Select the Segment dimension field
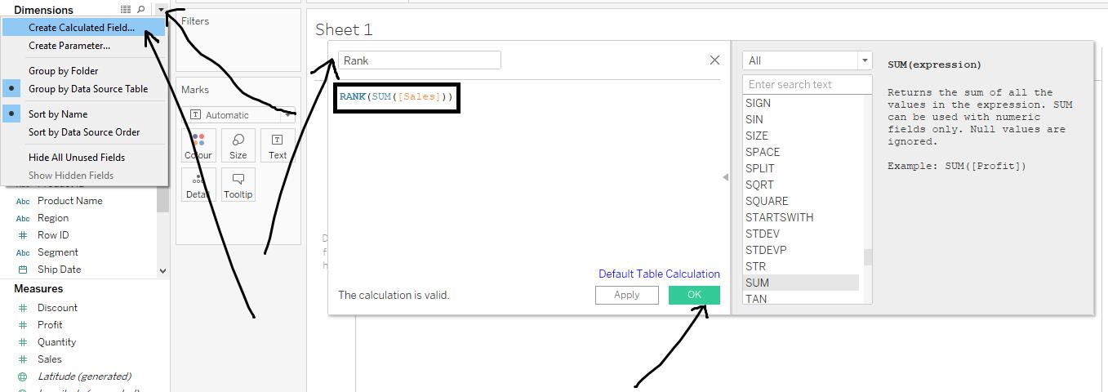Viewport: 1108px width, 392px height. (x=58, y=252)
